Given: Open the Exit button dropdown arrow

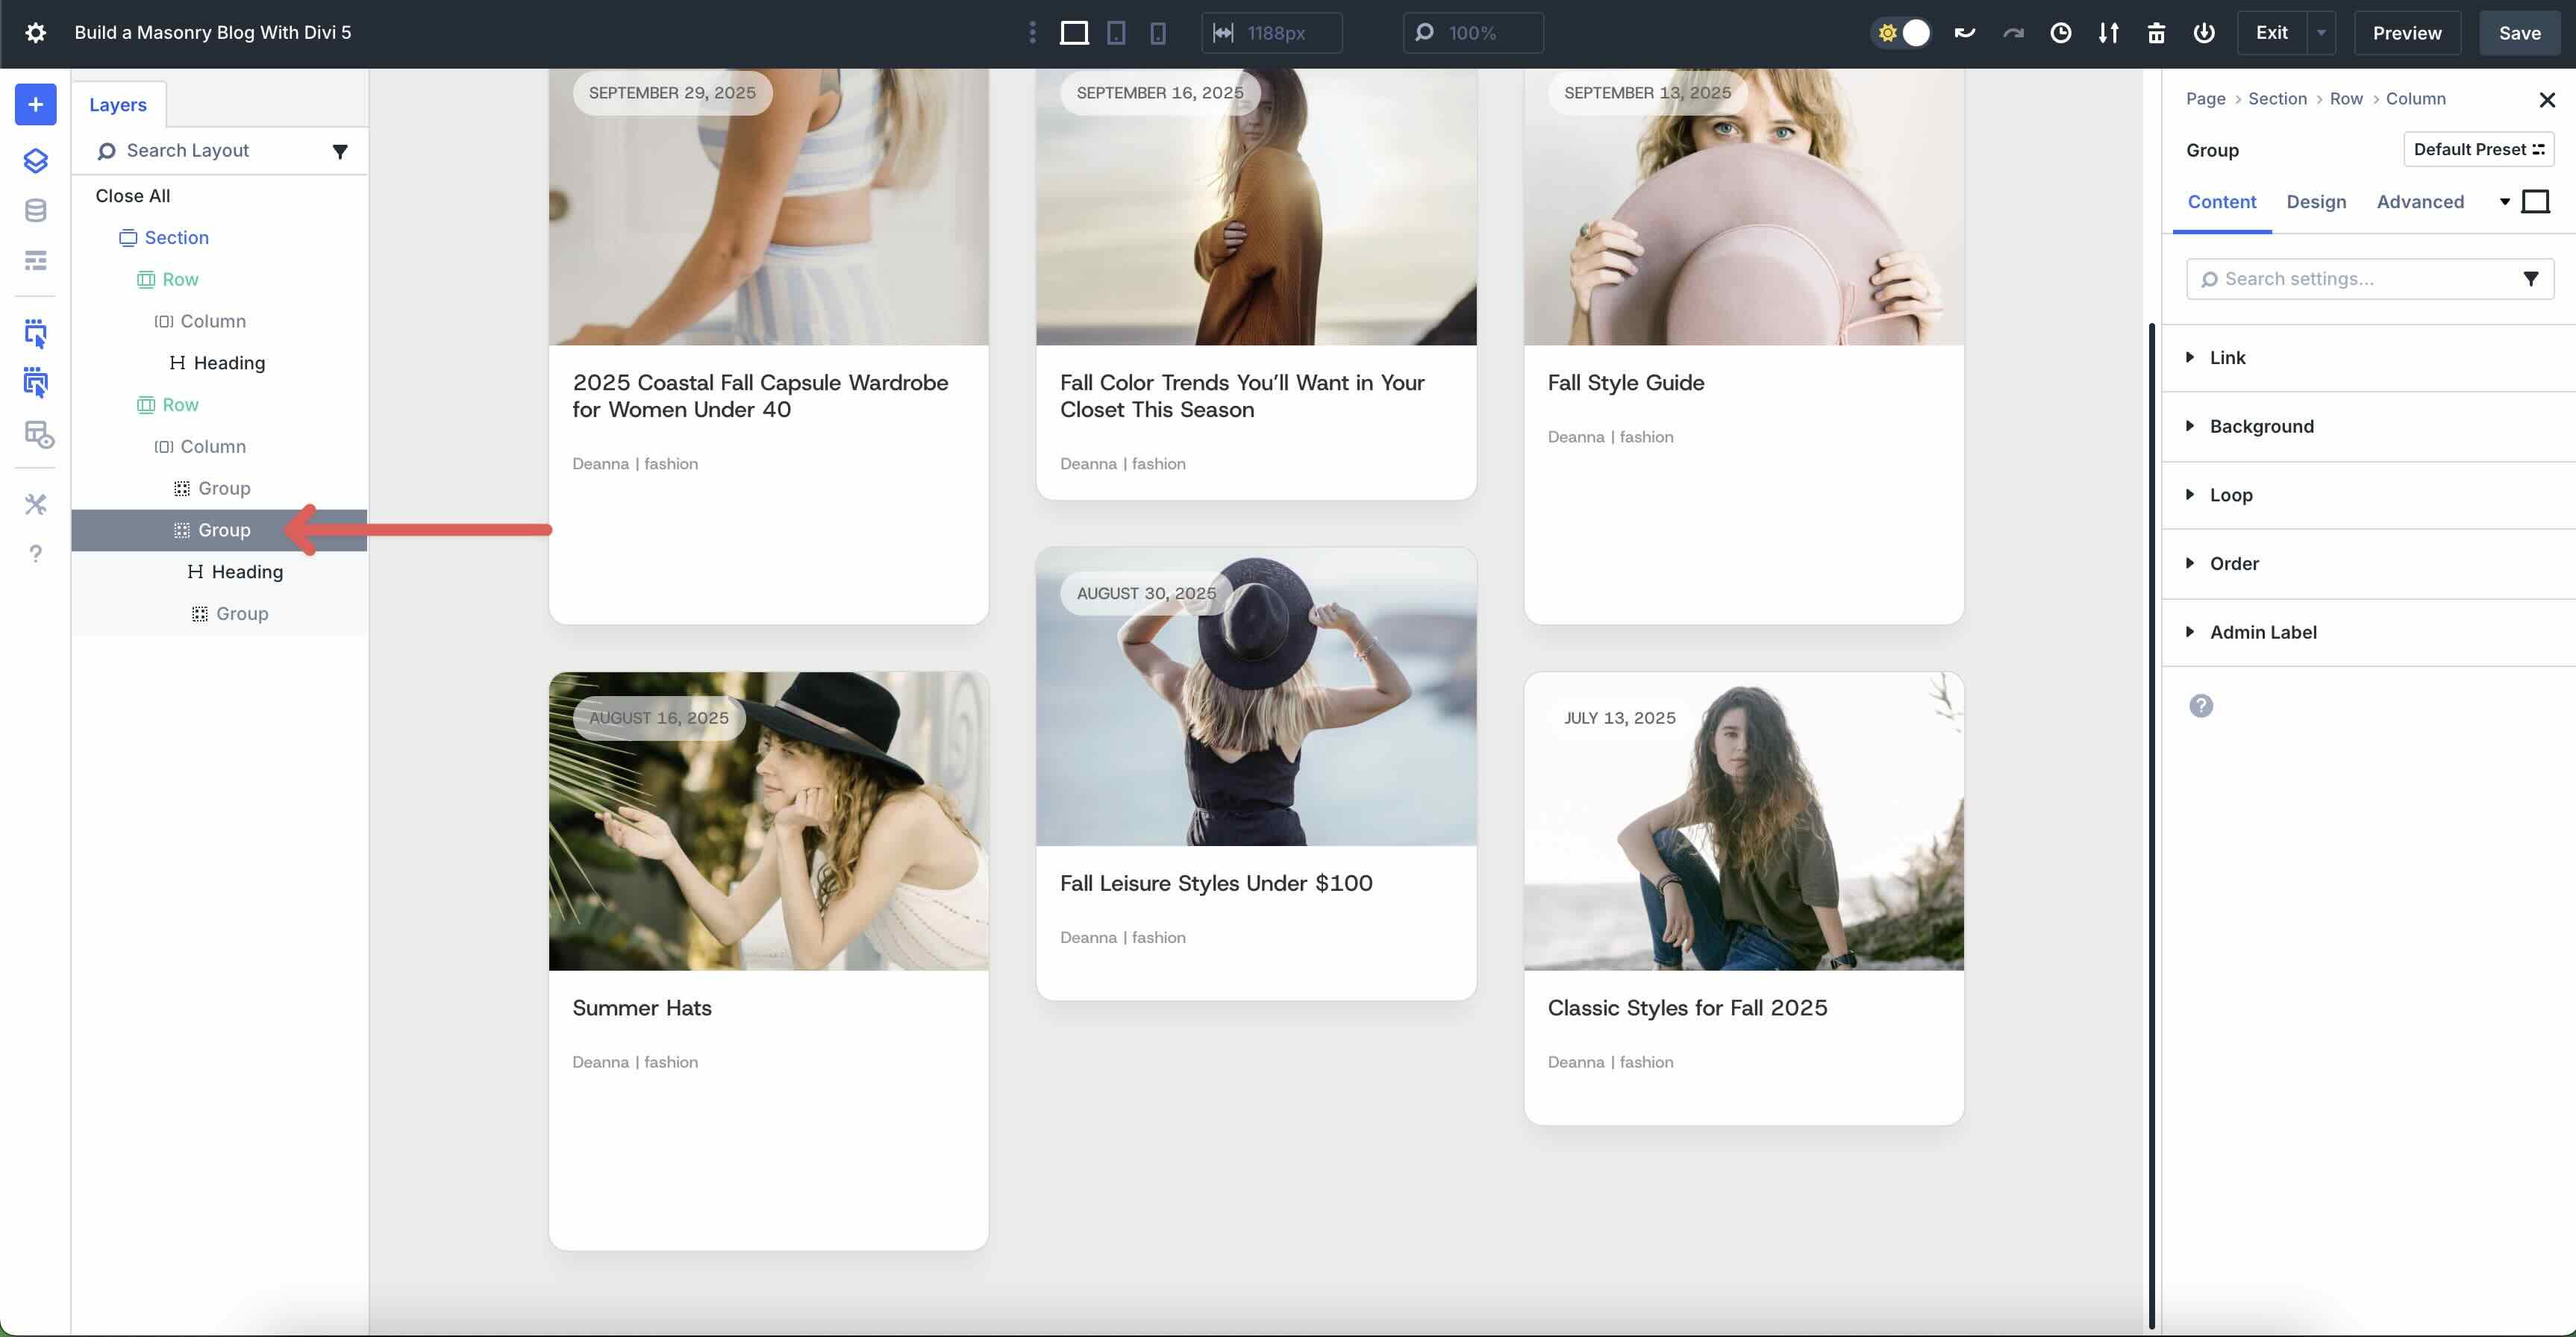Looking at the screenshot, I should pyautogui.click(x=2322, y=32).
